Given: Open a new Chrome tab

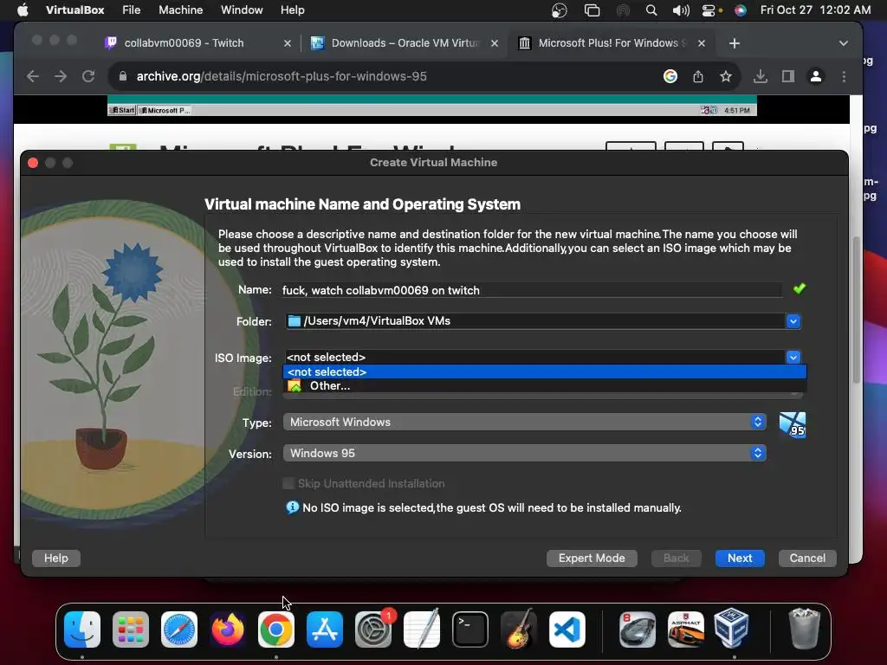Looking at the screenshot, I should click(x=735, y=43).
